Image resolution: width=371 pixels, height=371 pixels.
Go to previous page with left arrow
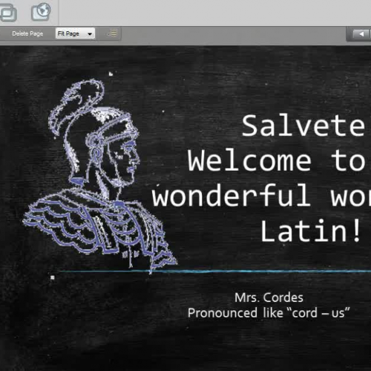(x=361, y=34)
